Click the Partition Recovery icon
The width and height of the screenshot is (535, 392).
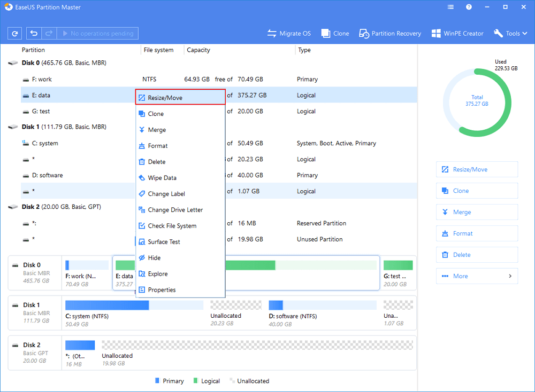click(x=364, y=33)
